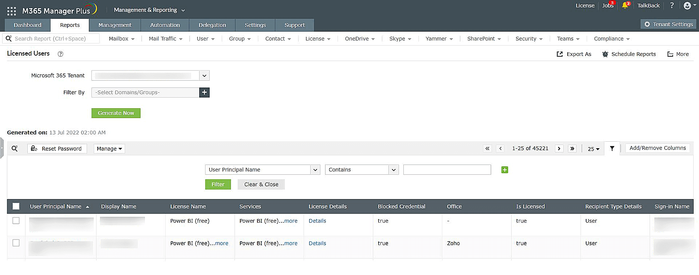Switch to the Settings tab

pos(255,25)
